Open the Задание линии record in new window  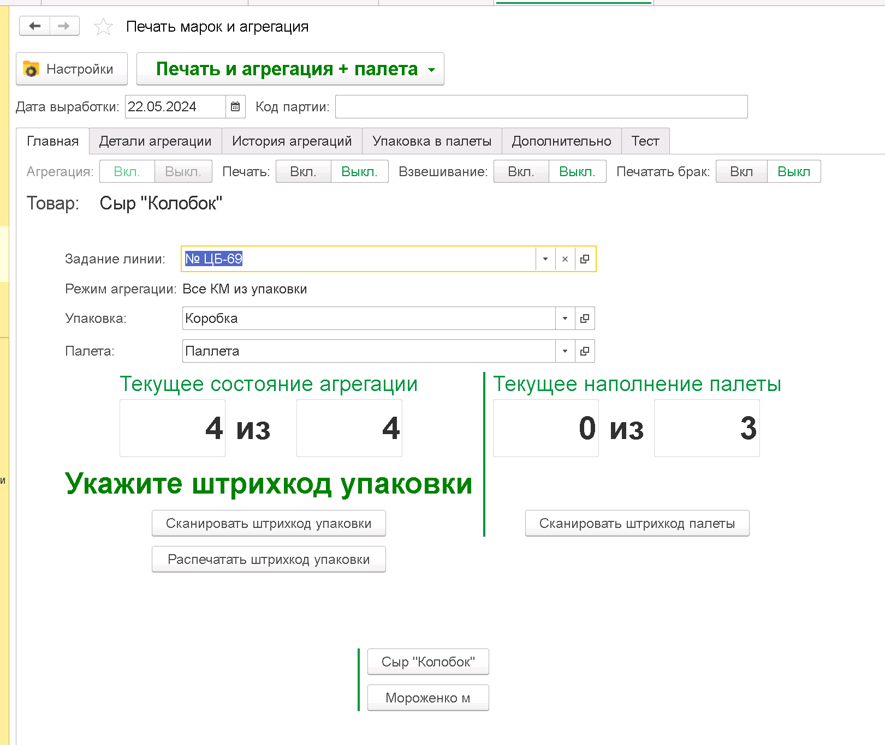coord(585,259)
